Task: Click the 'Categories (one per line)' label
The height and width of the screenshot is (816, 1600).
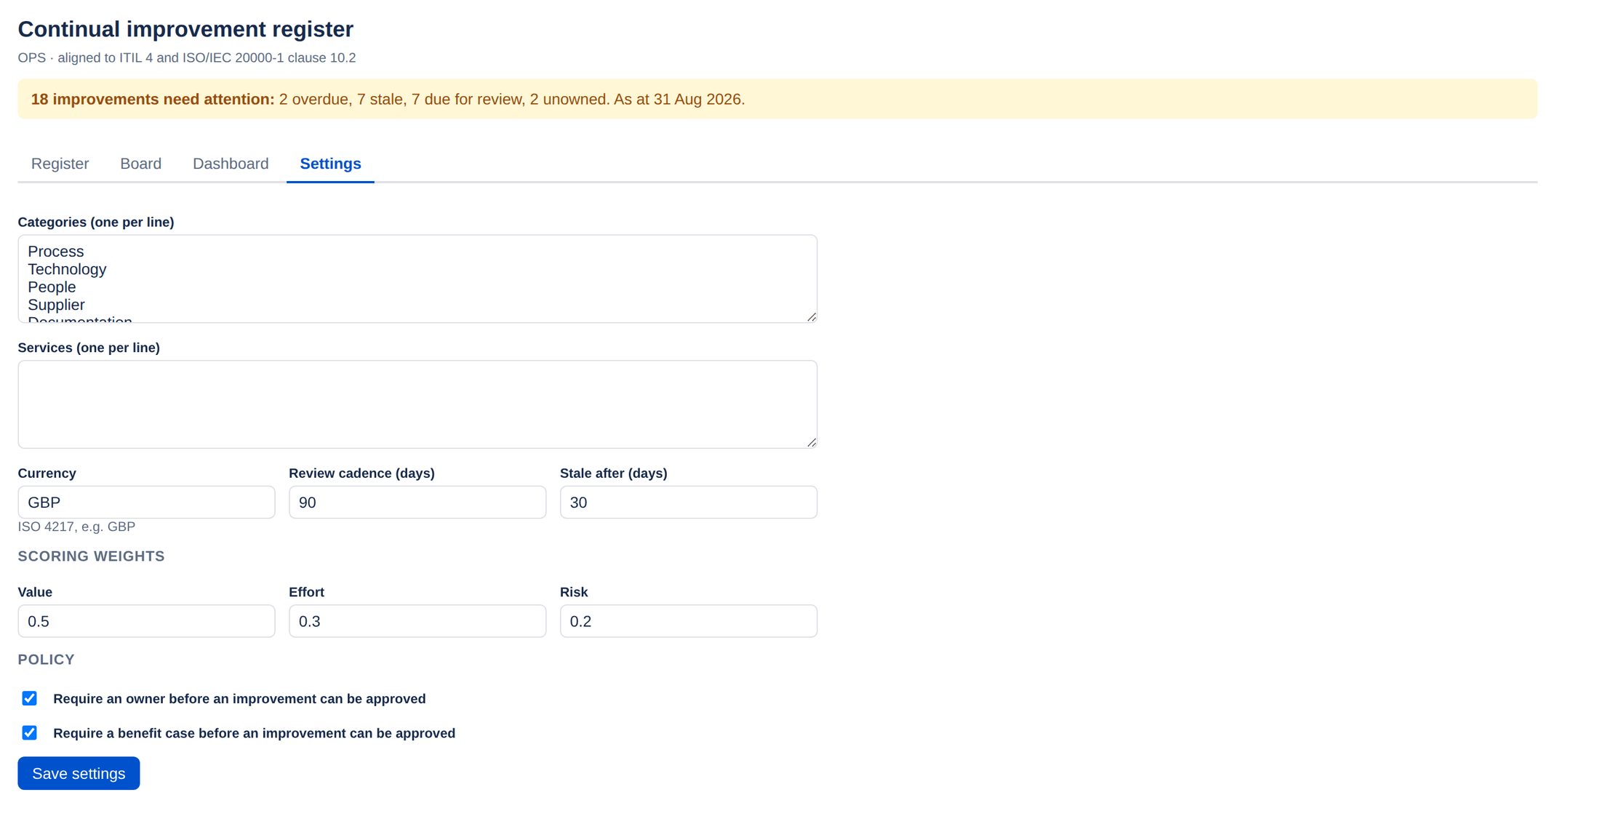Action: 96,222
